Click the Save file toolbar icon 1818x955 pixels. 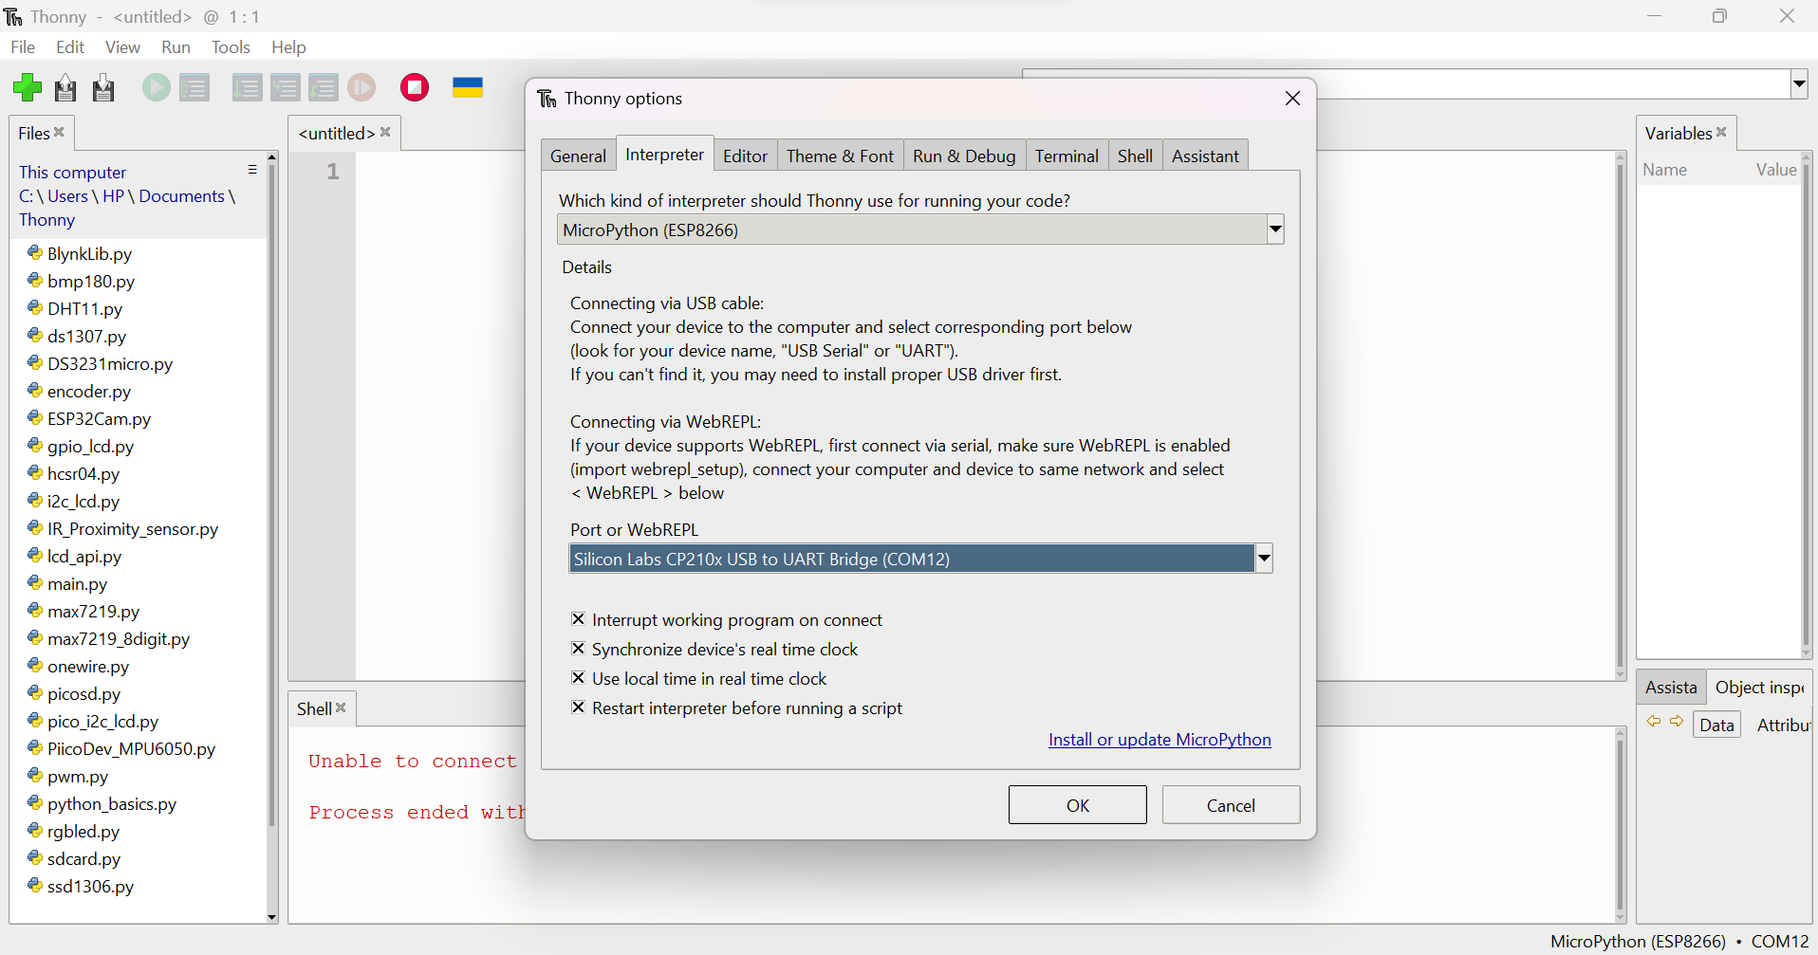tap(103, 88)
